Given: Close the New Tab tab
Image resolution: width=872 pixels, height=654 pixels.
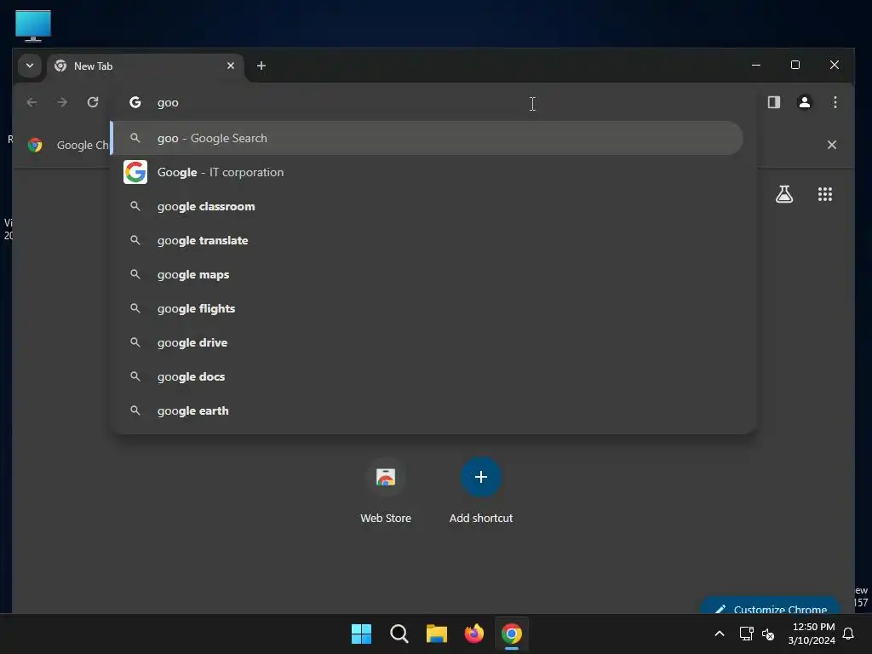Looking at the screenshot, I should pos(231,66).
